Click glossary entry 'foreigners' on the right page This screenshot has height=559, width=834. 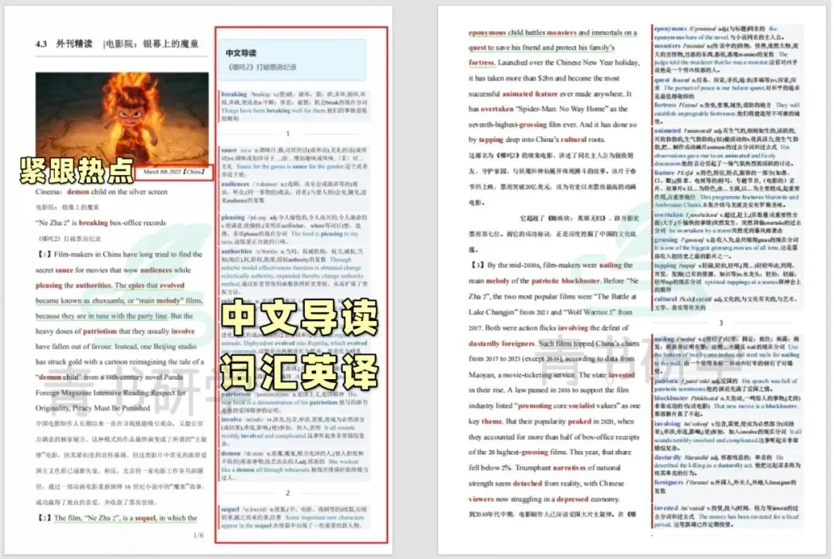click(x=669, y=483)
